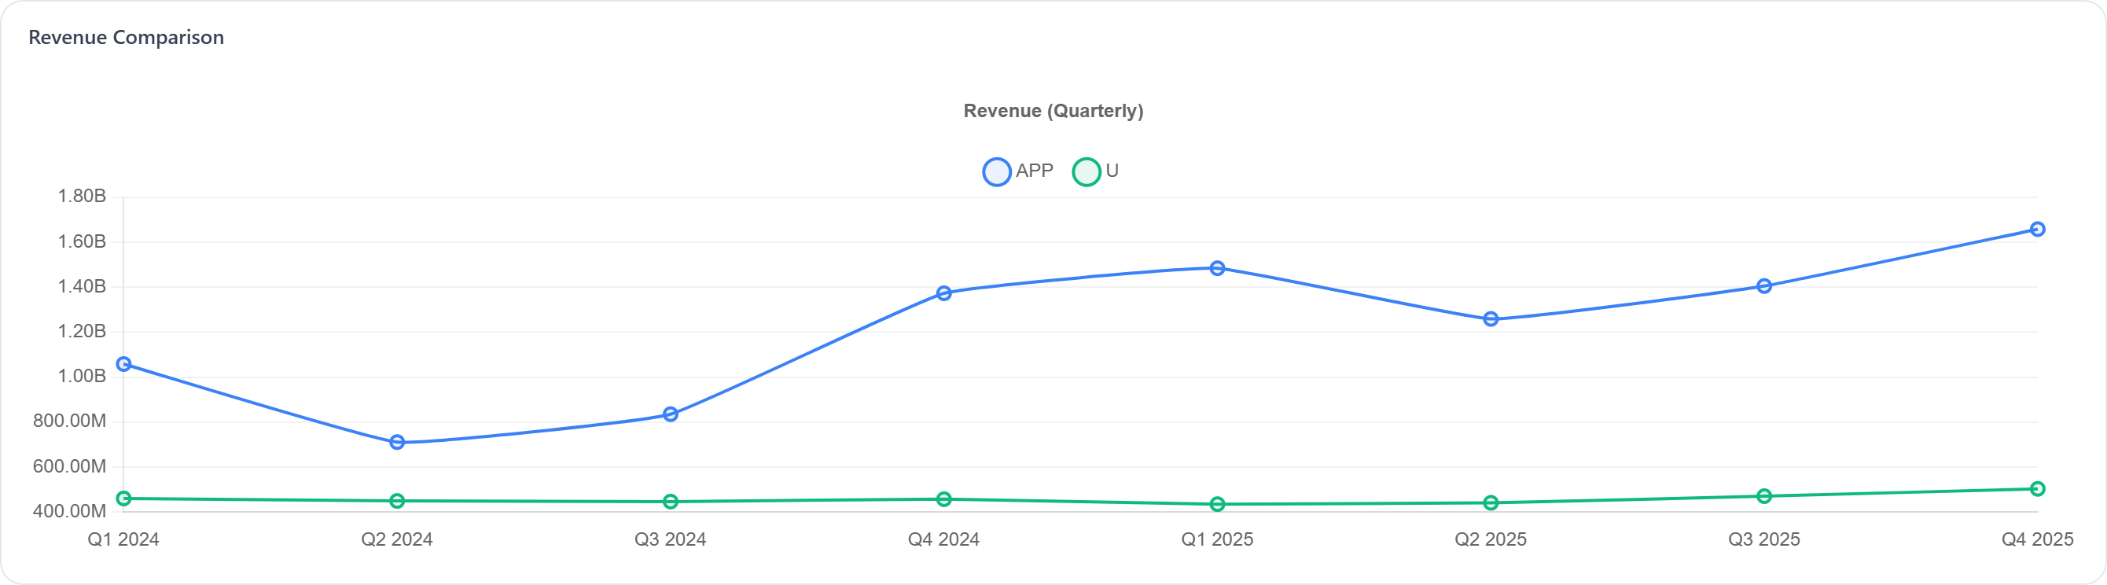Select U revenue point for Q3 2024

tap(671, 502)
